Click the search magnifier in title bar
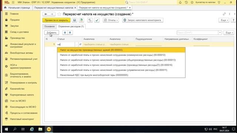This screenshot has width=237, height=133. click(127, 2)
